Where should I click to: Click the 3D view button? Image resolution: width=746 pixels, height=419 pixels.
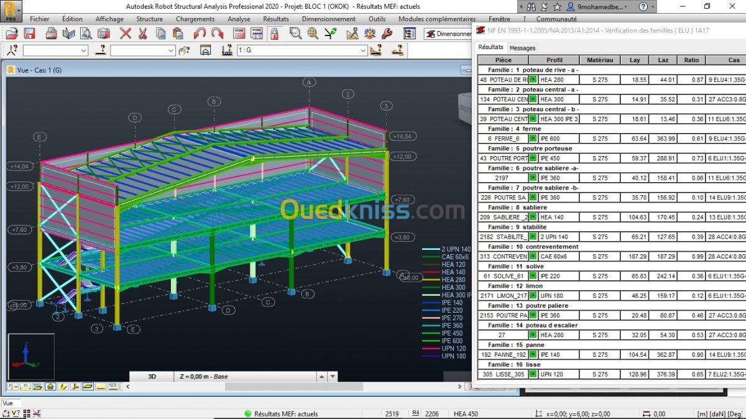[x=152, y=377]
